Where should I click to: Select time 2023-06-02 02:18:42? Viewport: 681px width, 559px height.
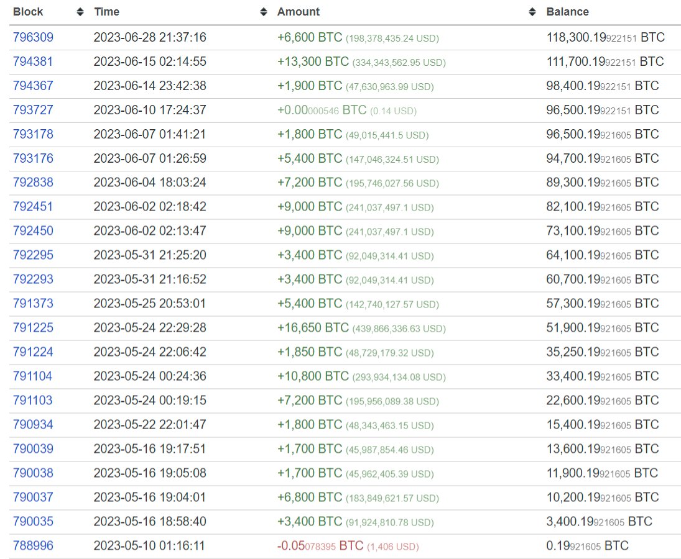coord(150,207)
